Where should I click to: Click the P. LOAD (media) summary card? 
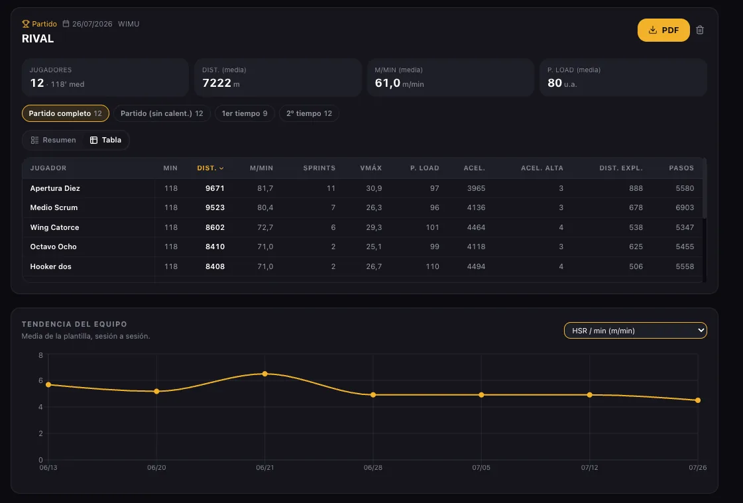point(623,78)
